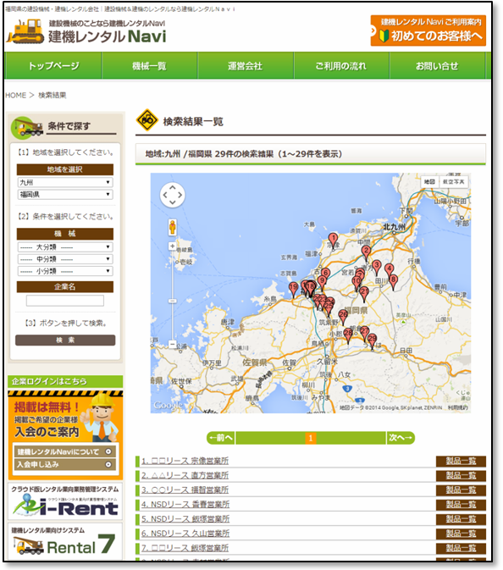The height and width of the screenshot is (570, 503).
Task: Open the 機械一覧 navigation tab
Action: (x=149, y=66)
